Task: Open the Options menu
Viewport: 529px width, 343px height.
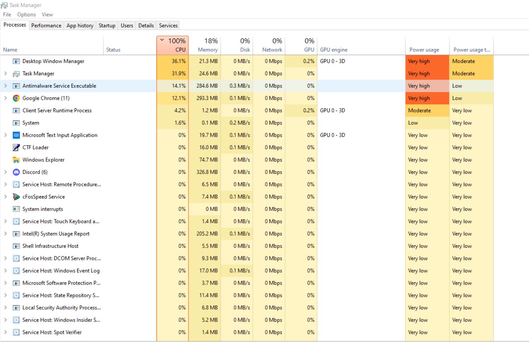Action: (x=26, y=14)
